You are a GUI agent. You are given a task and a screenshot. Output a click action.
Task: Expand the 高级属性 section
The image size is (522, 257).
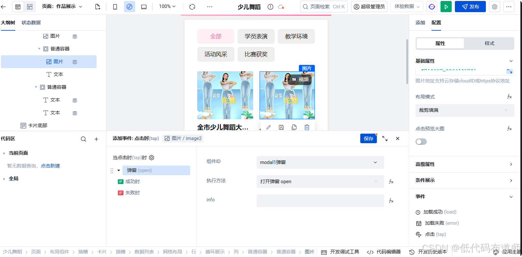[511, 164]
